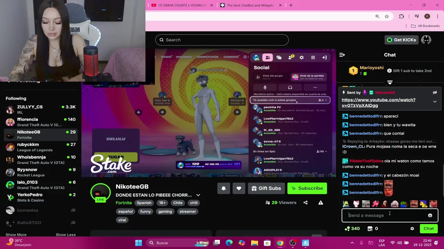Toggle stream notifications bell
Image resolution: width=444 pixels, height=249 pixels.
pos(224,188)
